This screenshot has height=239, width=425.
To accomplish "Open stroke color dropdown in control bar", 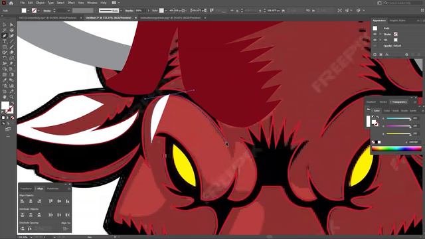I will click(x=39, y=11).
